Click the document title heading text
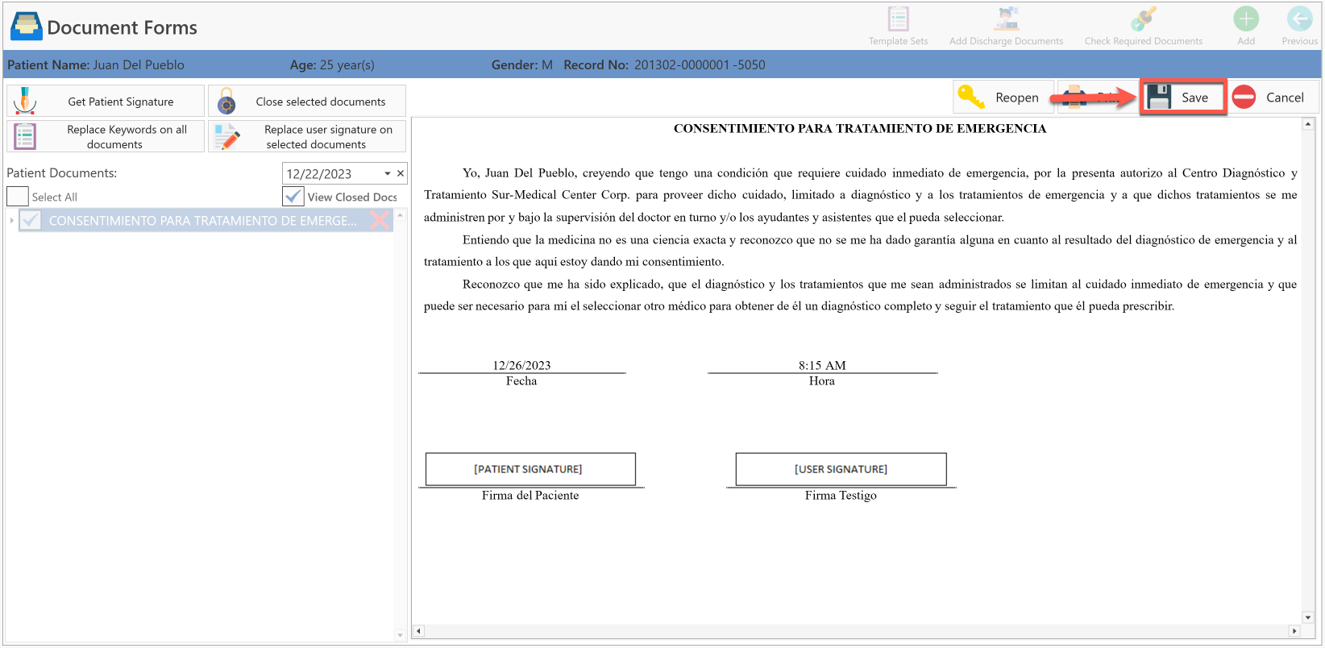 tap(860, 128)
